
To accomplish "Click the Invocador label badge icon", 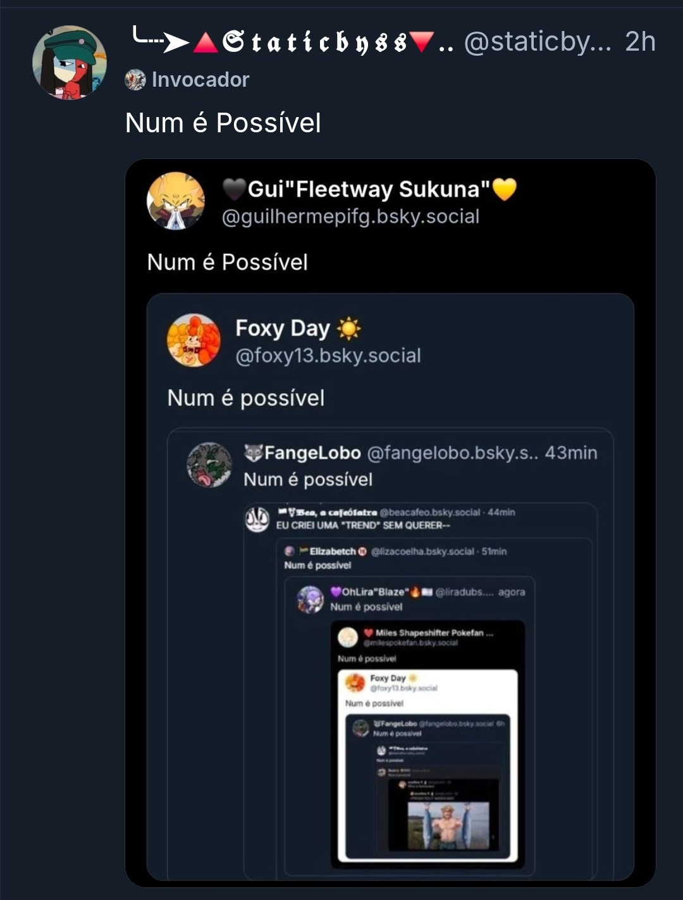I will click(135, 80).
